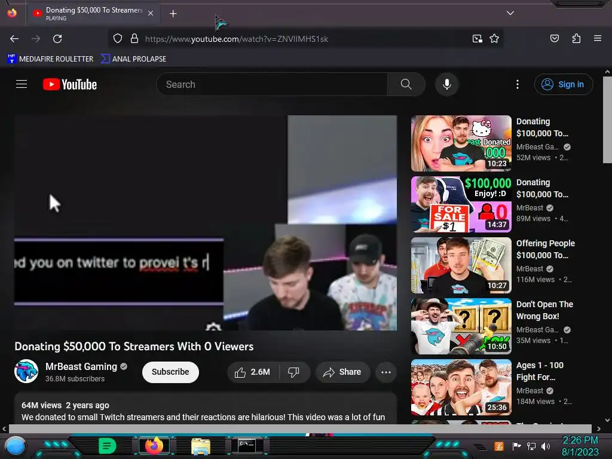Open Don't Open The Wrong Box! thumbnail
The width and height of the screenshot is (612, 459).
click(461, 326)
